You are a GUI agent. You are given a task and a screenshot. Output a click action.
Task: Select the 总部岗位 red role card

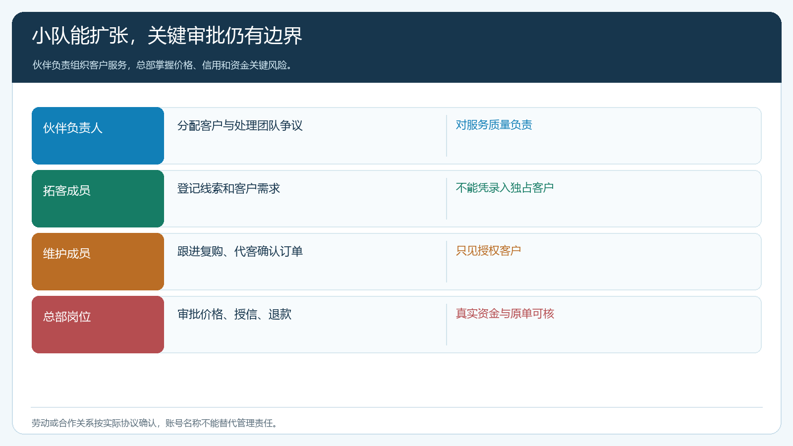pos(98,325)
